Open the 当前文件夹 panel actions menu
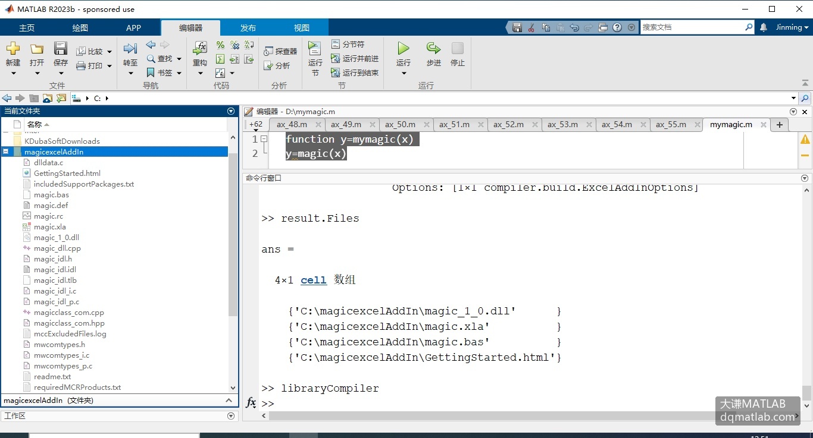The height and width of the screenshot is (438, 813). click(231, 111)
